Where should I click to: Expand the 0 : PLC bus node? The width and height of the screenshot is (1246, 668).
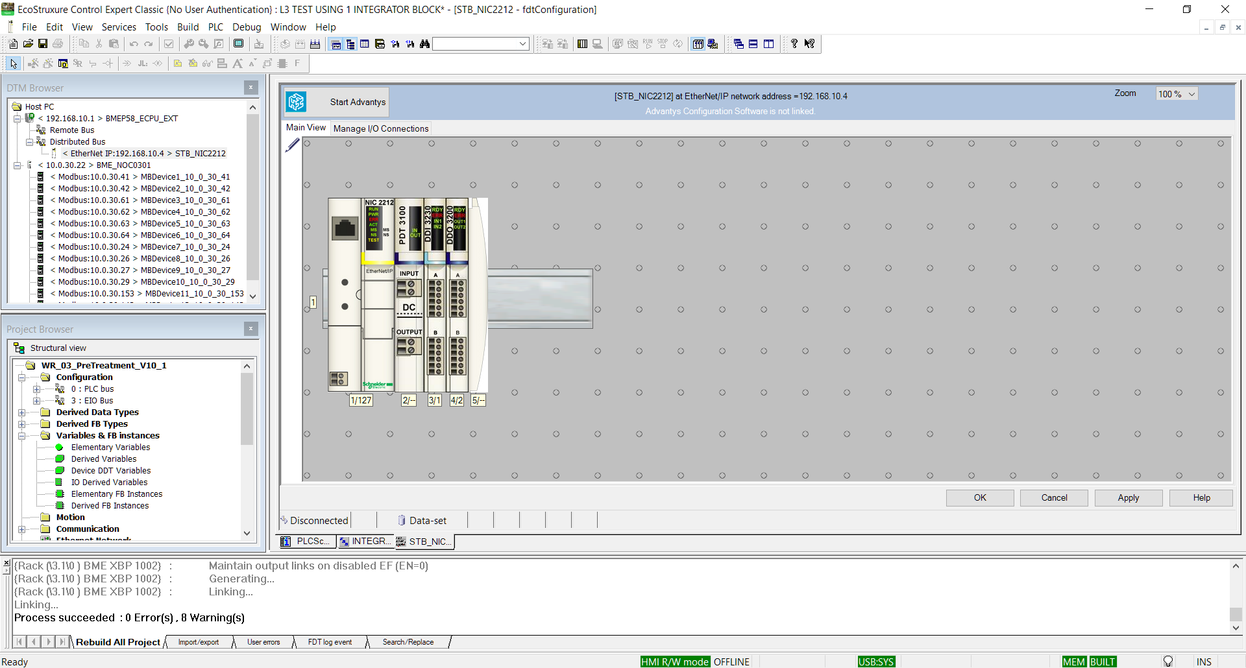point(37,389)
